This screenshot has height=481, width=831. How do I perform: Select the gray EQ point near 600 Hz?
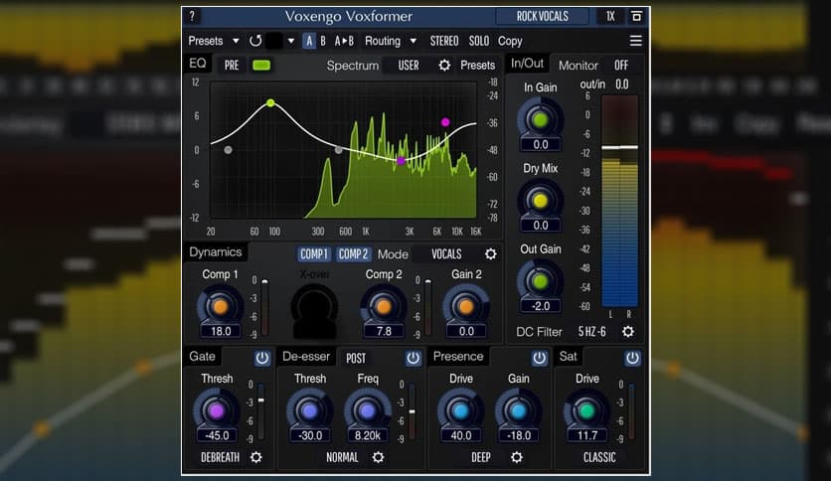339,150
